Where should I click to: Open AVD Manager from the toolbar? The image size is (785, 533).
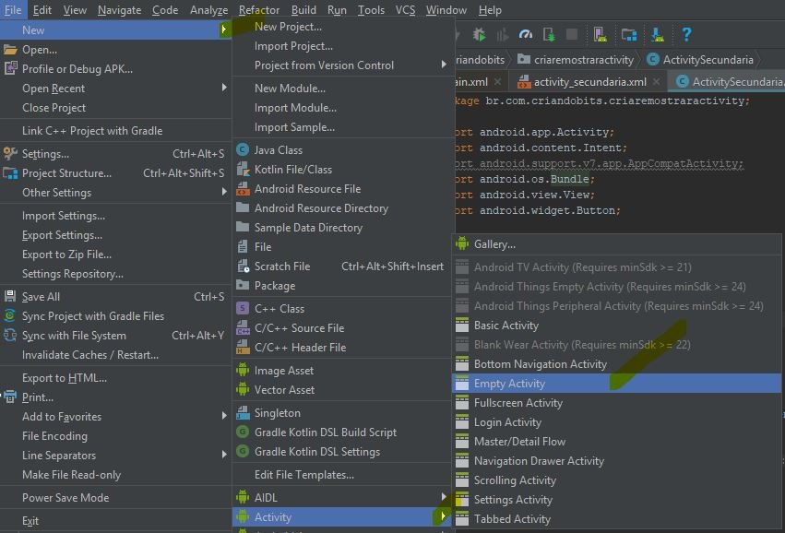click(600, 34)
